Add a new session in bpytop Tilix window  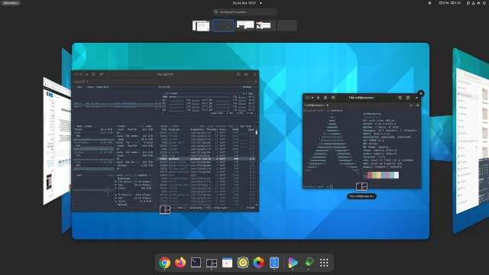click(x=86, y=74)
